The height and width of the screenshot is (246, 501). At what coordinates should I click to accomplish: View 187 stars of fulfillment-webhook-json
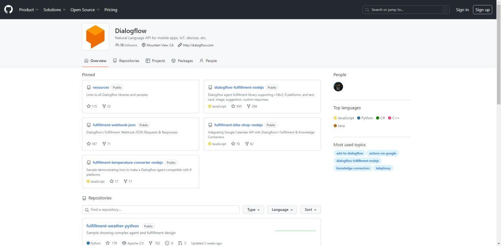click(x=92, y=144)
